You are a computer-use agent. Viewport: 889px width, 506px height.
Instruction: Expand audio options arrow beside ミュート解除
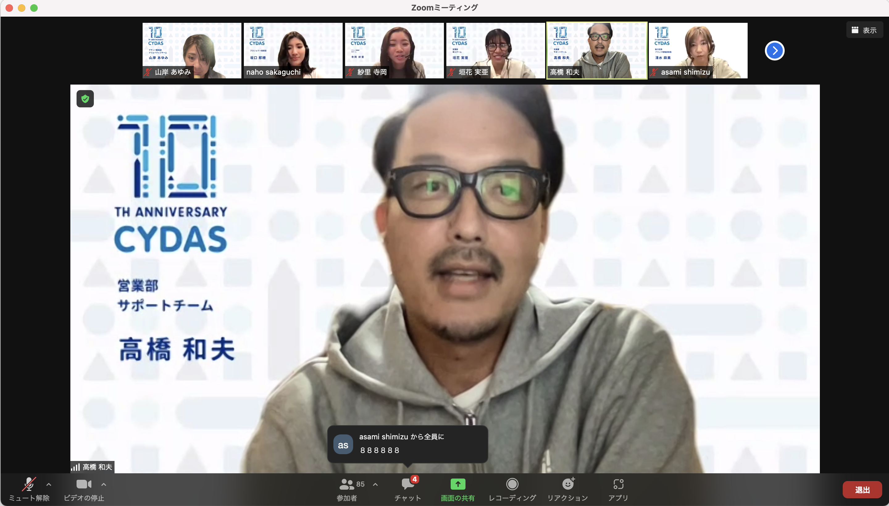49,484
